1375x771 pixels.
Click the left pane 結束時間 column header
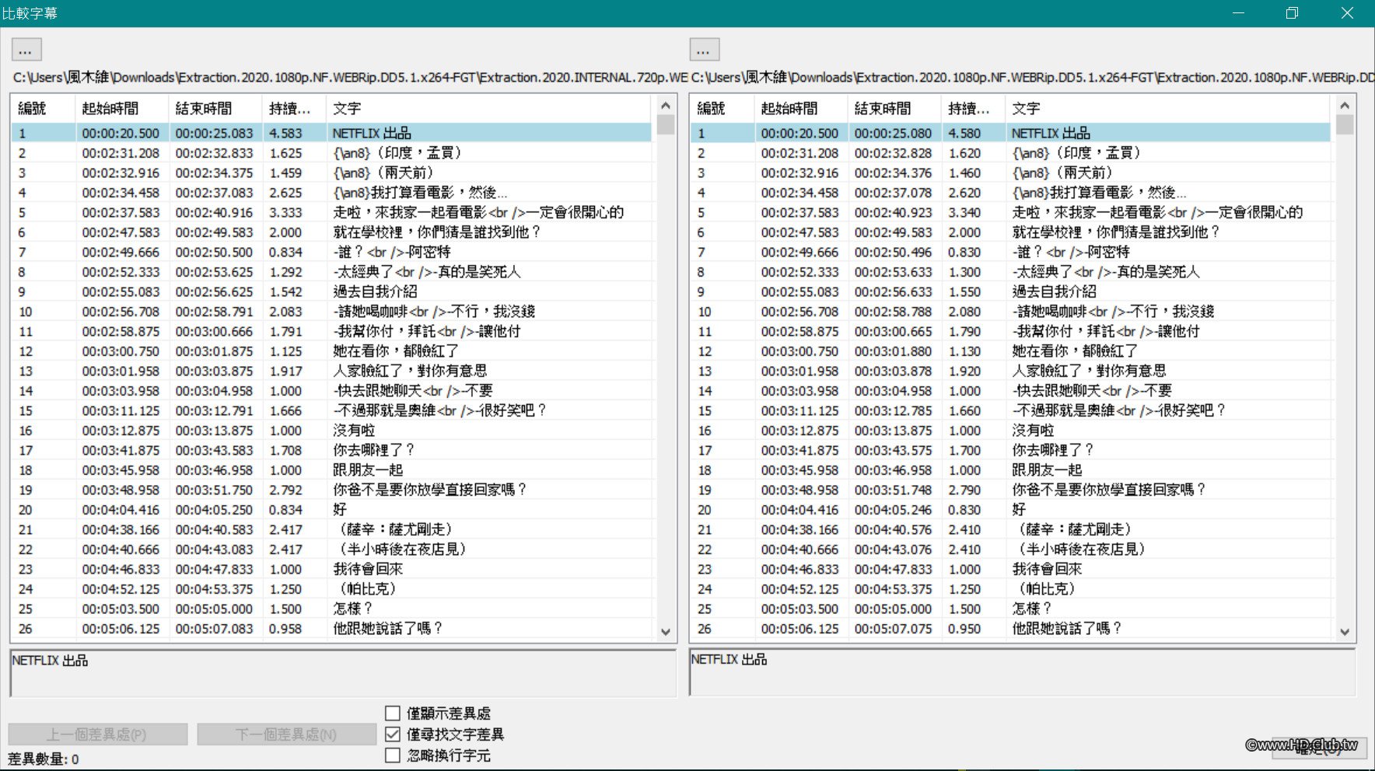point(215,108)
